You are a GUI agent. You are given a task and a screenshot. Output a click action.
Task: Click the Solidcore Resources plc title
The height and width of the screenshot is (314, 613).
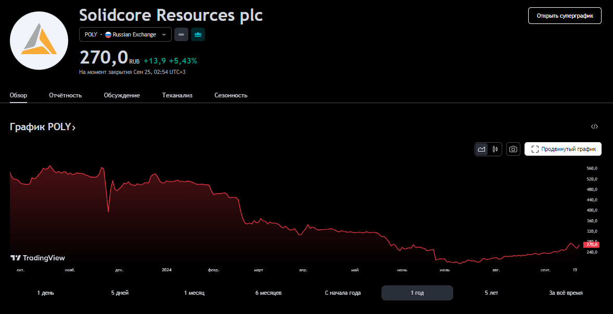pos(171,15)
